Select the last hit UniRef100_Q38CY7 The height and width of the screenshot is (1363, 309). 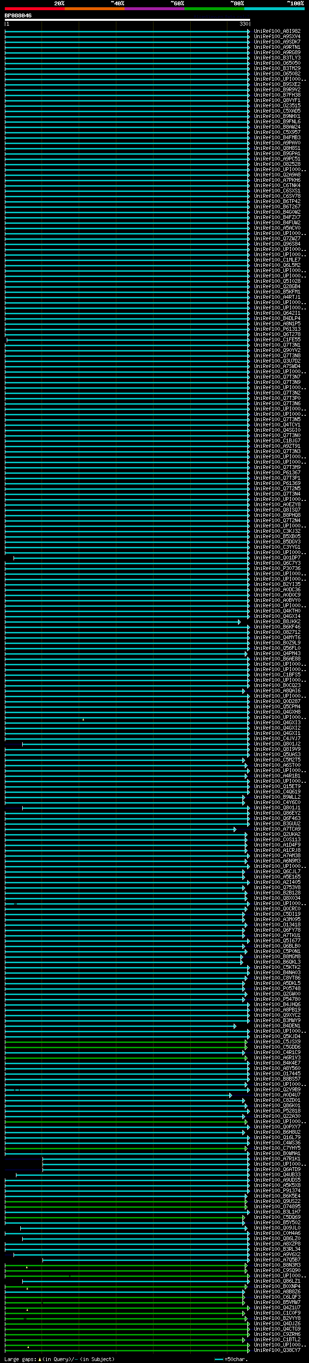pyautogui.click(x=277, y=1350)
